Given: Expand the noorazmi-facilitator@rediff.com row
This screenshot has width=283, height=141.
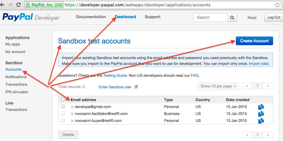Looking at the screenshot, I should tap(72, 114).
